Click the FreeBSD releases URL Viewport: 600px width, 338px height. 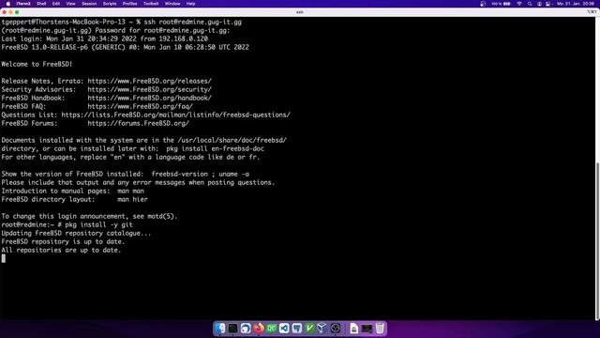tap(149, 81)
